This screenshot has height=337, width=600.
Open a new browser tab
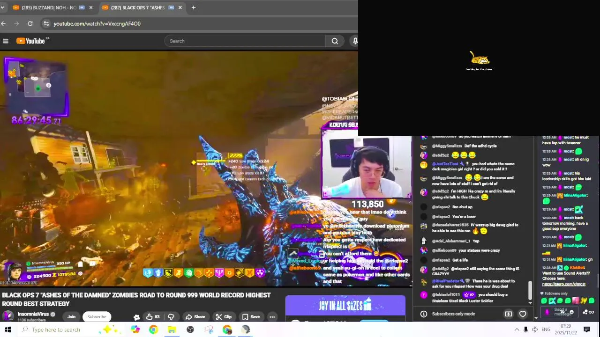(x=193, y=7)
